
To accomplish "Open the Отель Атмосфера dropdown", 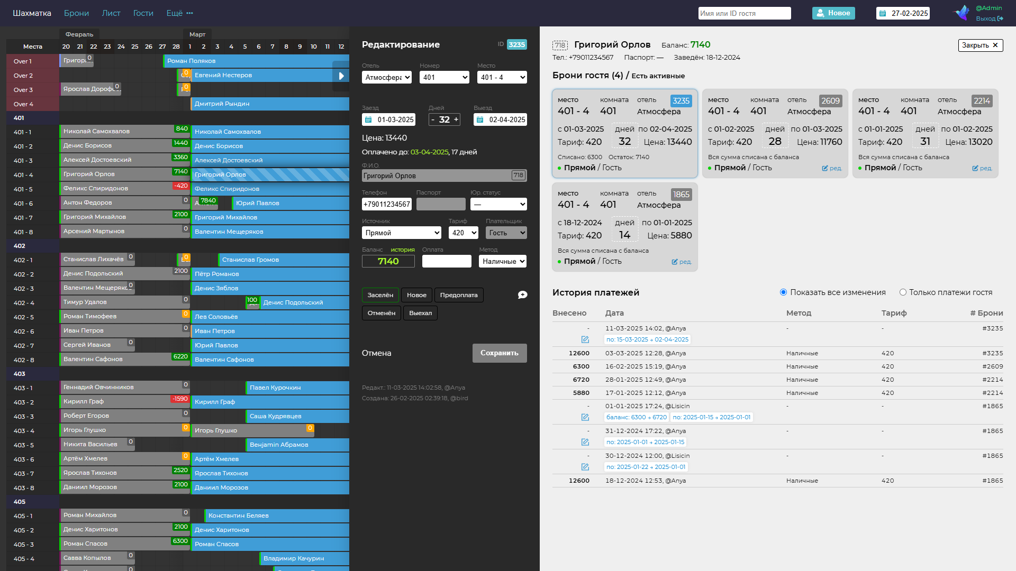I will pos(387,77).
